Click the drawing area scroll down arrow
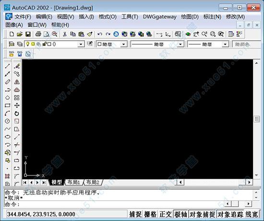 click(256, 175)
